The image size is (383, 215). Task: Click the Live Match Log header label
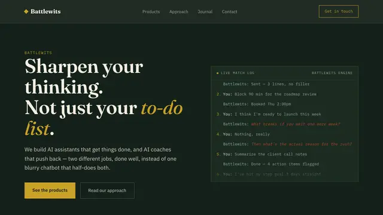point(238,73)
